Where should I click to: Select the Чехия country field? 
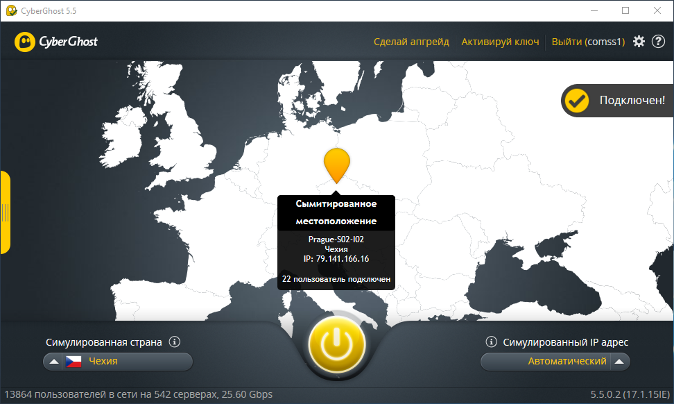(118, 362)
